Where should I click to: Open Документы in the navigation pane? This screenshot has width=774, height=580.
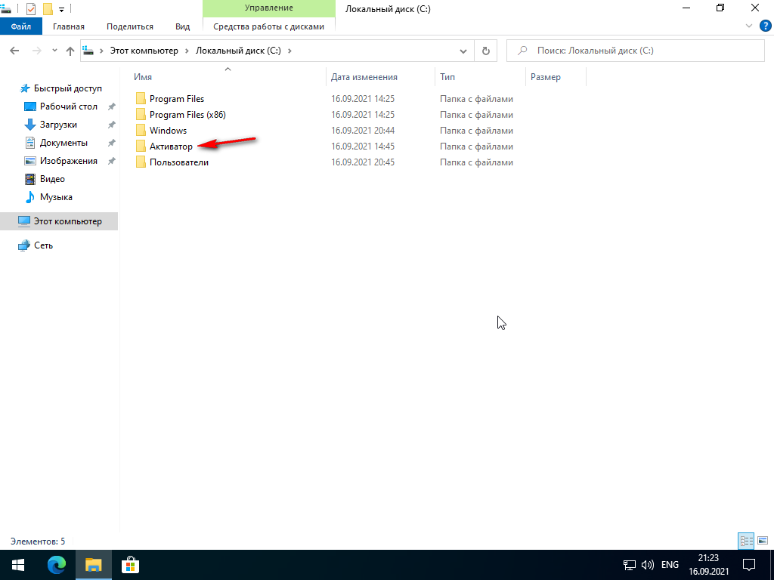pyautogui.click(x=63, y=143)
